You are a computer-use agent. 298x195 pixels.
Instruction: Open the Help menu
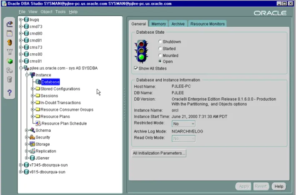tap(73, 12)
